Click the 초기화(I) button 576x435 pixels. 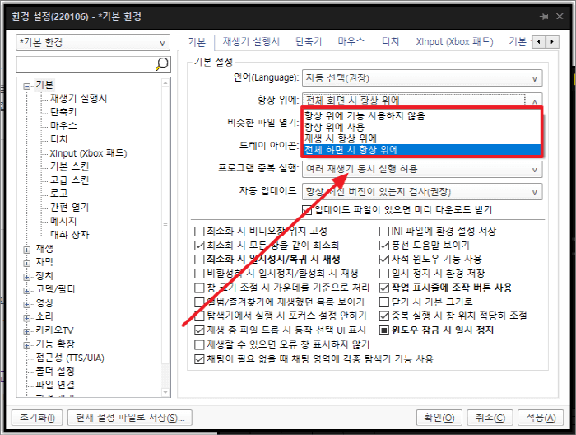tap(37, 418)
